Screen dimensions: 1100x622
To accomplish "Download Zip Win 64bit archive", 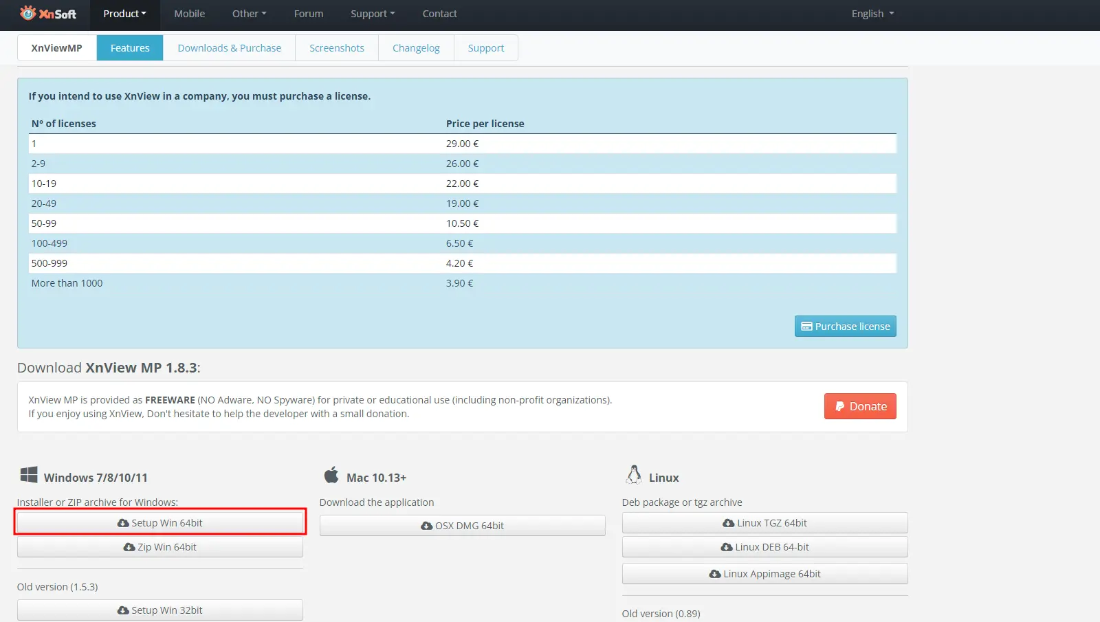I will (160, 547).
